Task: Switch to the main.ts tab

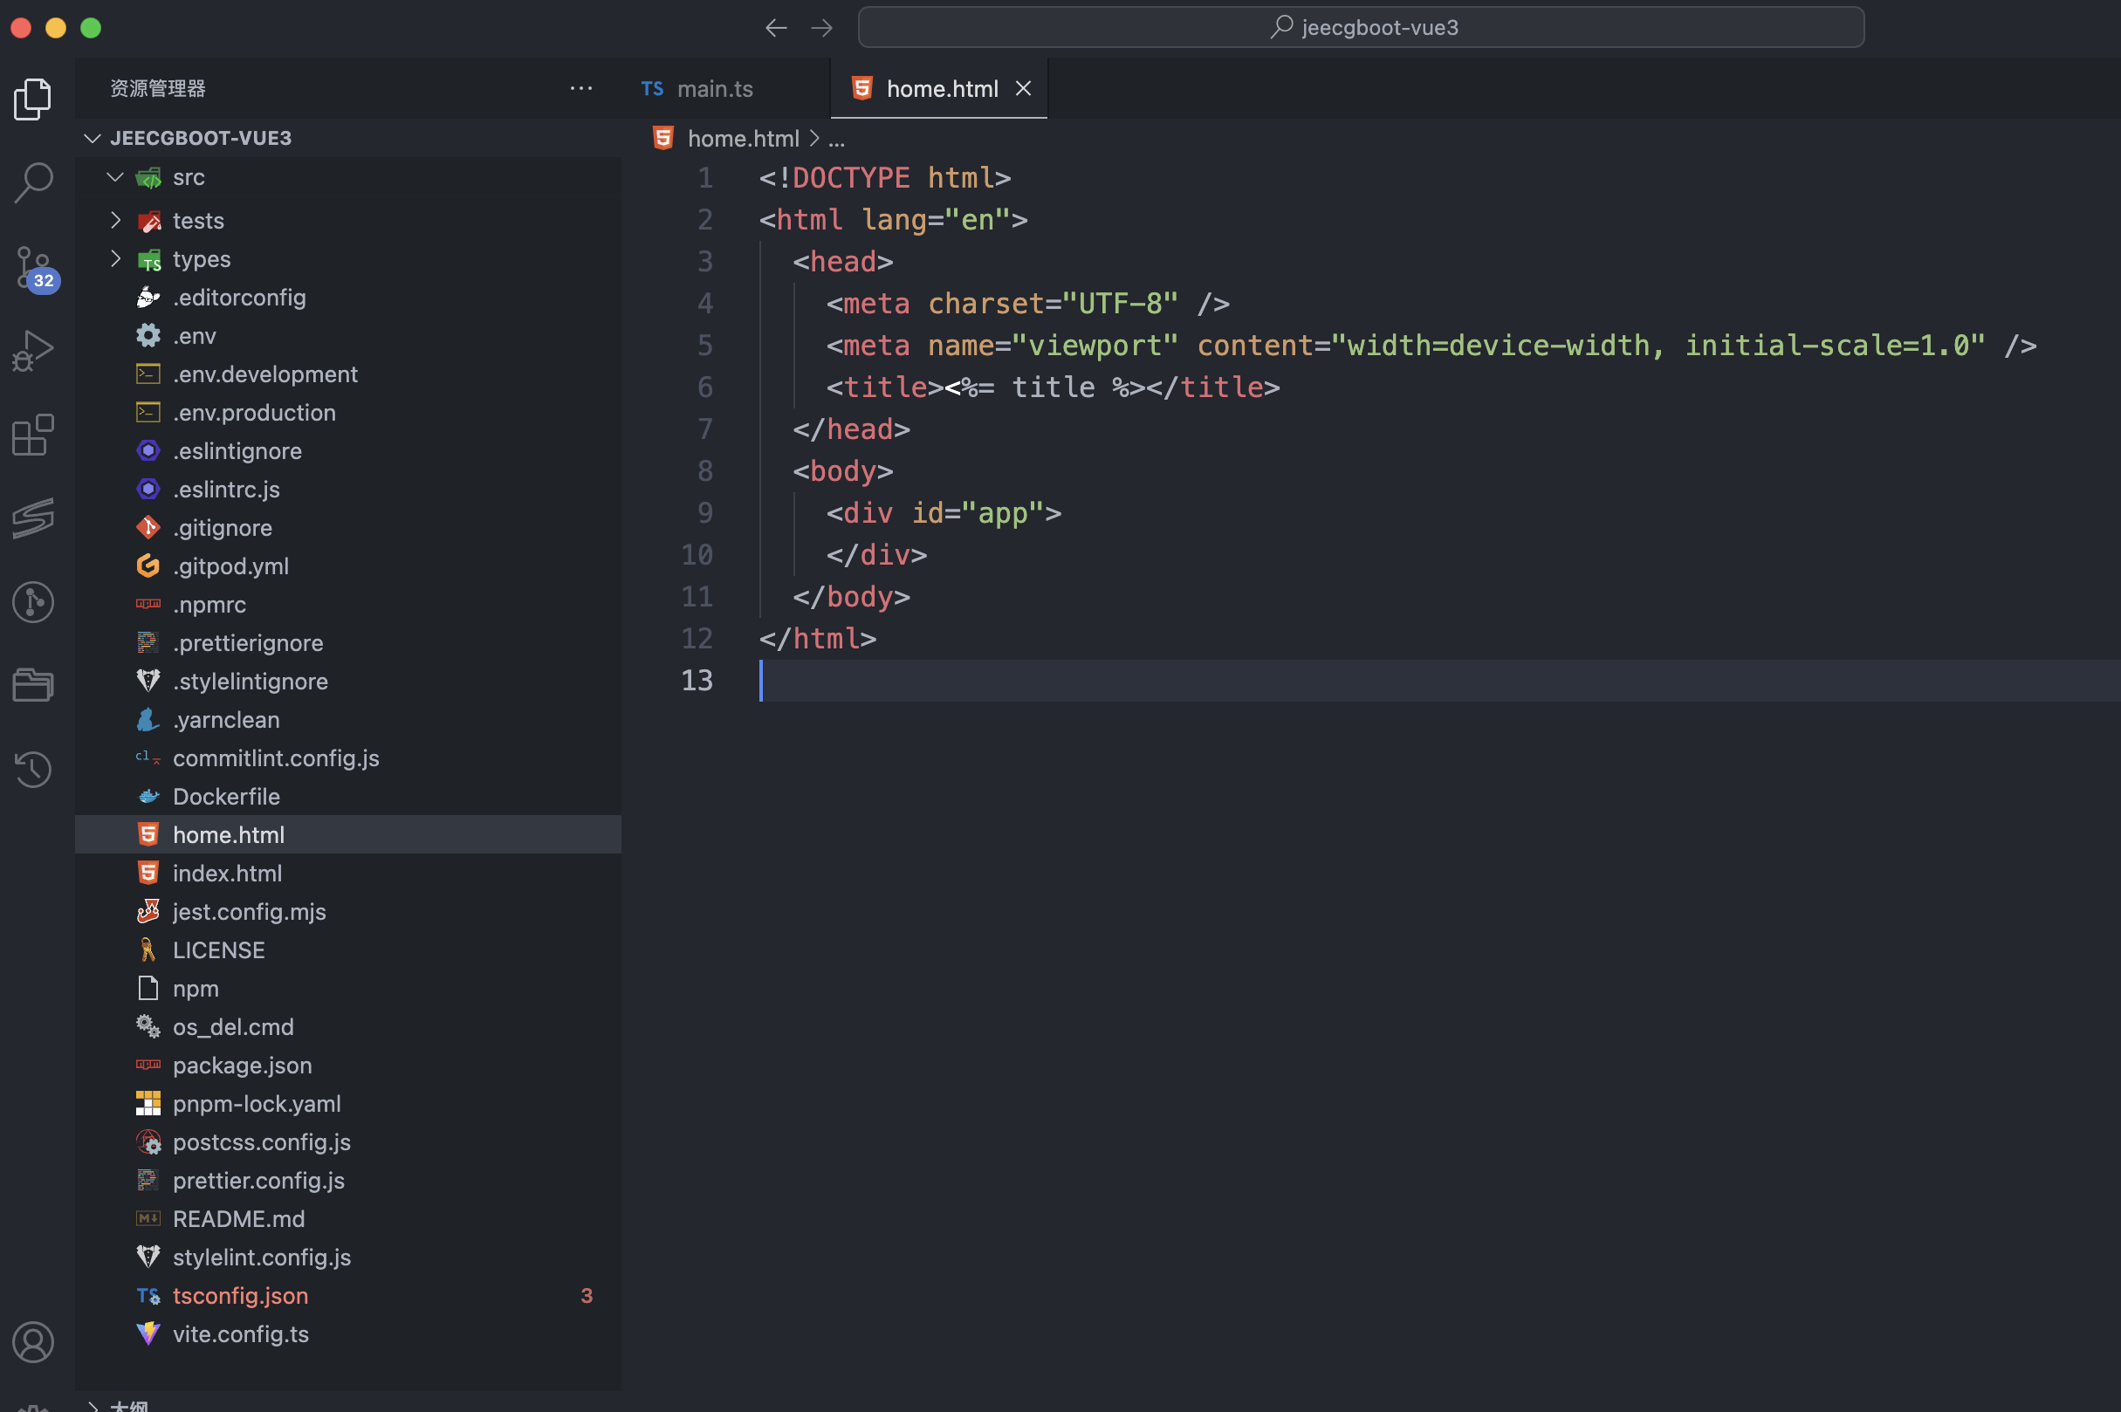Action: 713,88
